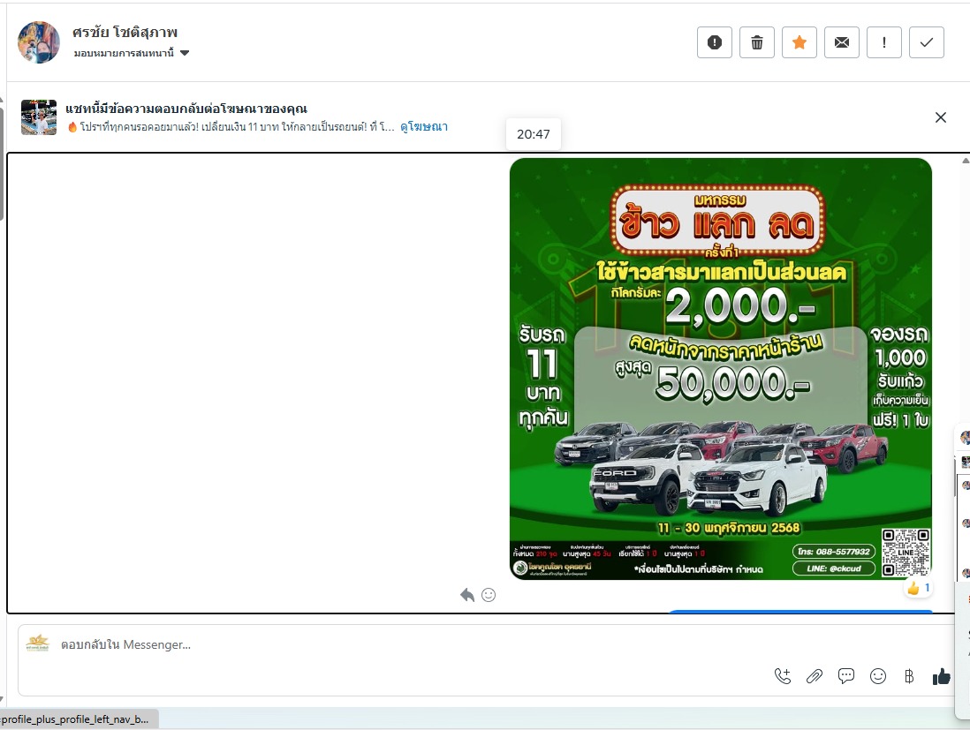
Task: Mark conversation unread with envelope icon
Action: (x=842, y=42)
